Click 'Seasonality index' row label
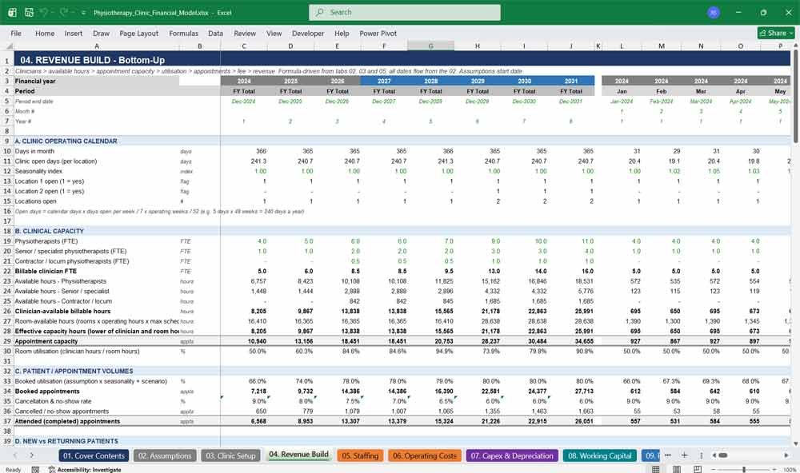Viewport: 800px width, 473px height. [x=38, y=171]
